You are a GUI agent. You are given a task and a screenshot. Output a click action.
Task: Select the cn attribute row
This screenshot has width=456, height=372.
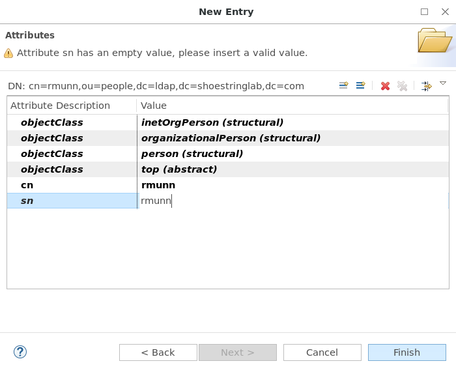[228, 185]
